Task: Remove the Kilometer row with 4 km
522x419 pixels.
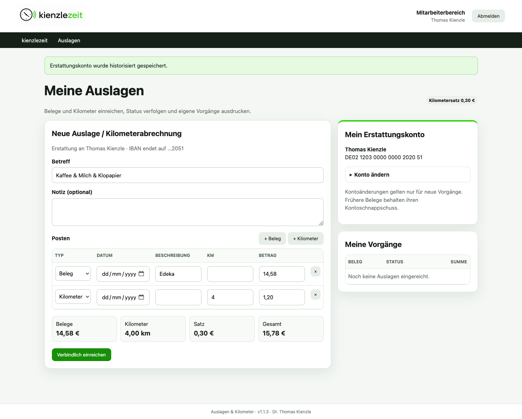Action: tap(316, 295)
